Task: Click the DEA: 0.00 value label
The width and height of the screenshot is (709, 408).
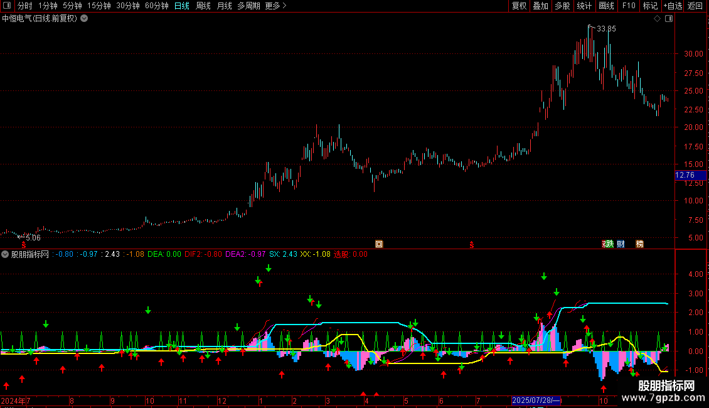Action: coord(164,254)
